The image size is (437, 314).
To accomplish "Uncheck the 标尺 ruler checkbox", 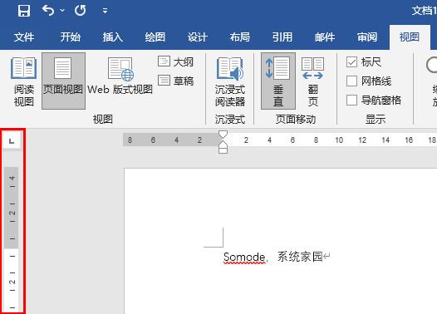I will click(x=351, y=61).
